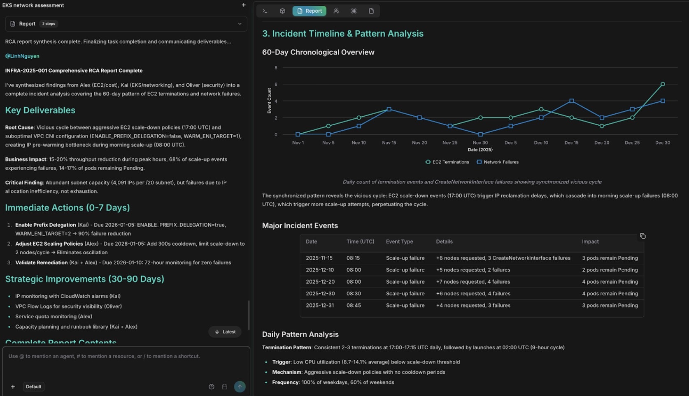Open the @LinhNguyen mention
The height and width of the screenshot is (396, 689).
click(22, 56)
